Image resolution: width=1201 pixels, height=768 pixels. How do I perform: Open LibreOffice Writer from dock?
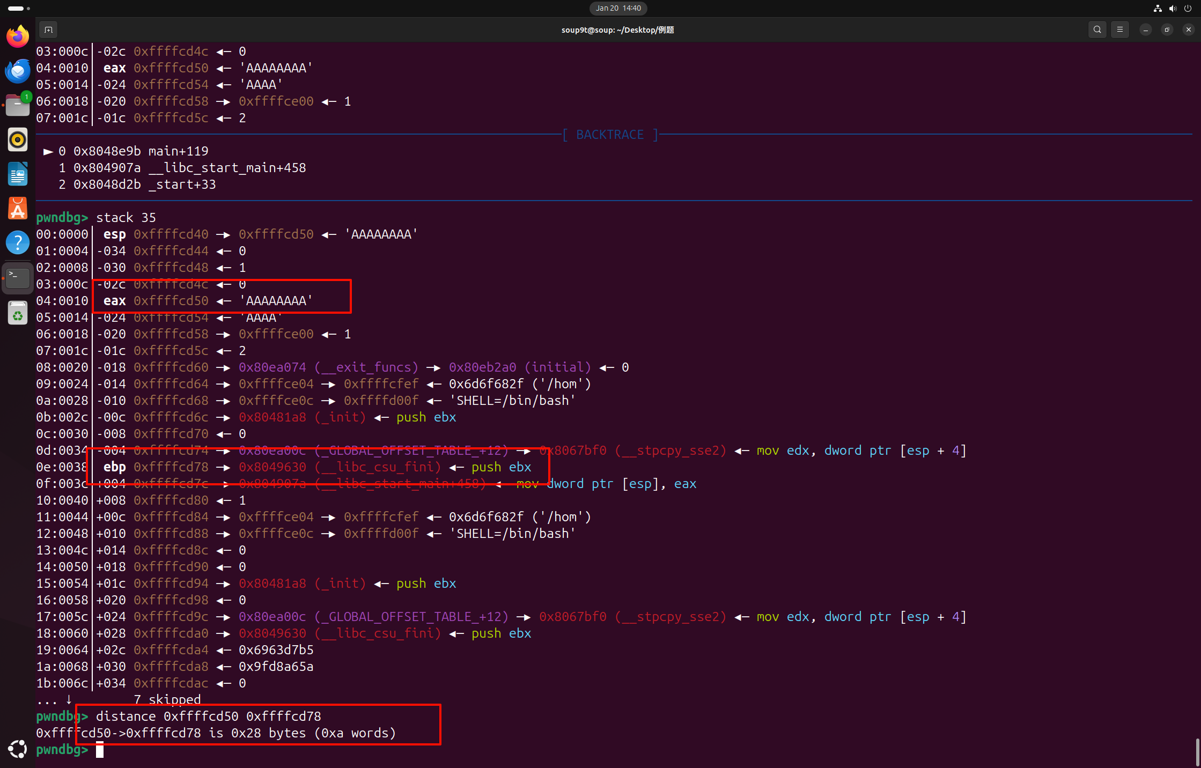[18, 174]
